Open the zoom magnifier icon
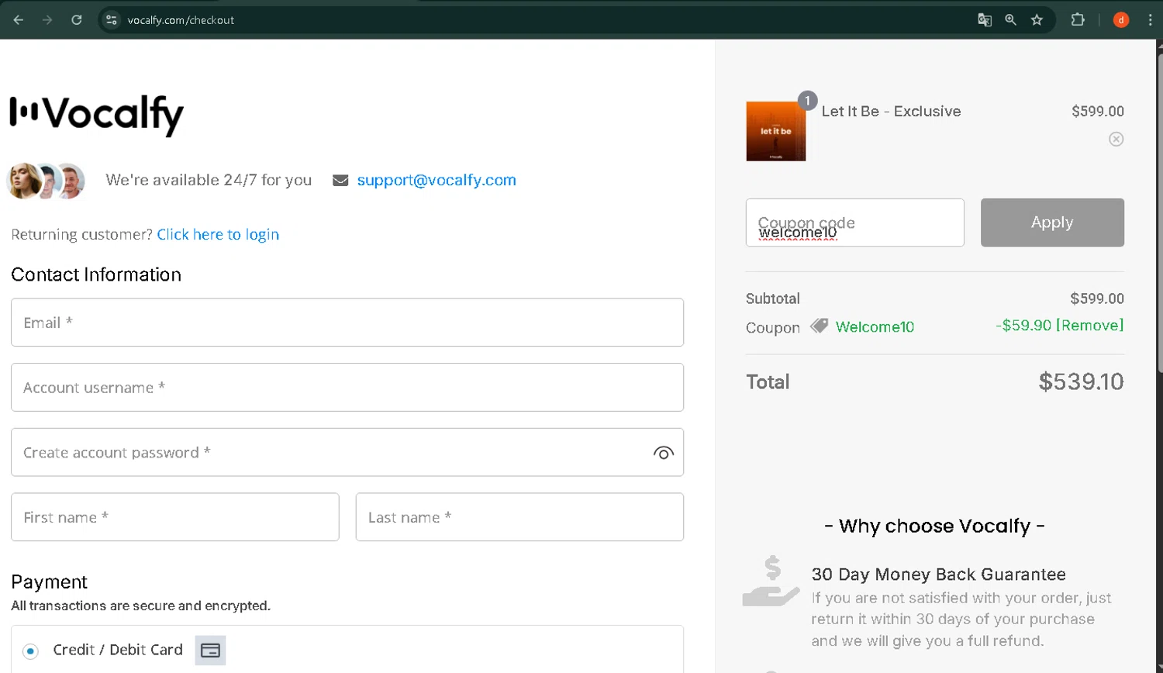Viewport: 1163px width, 673px height. pos(1010,20)
